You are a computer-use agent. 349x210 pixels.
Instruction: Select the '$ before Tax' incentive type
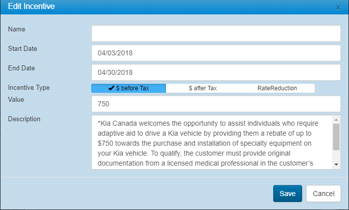tap(129, 88)
